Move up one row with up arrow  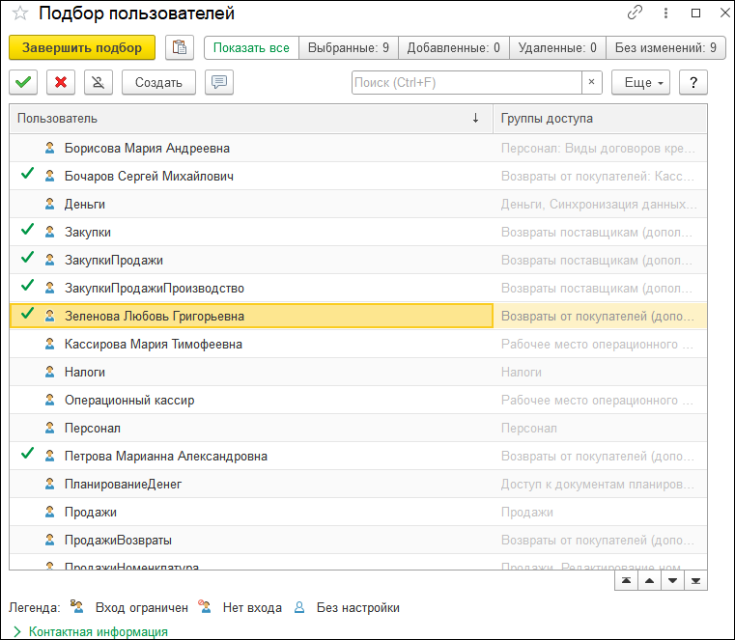[649, 581]
